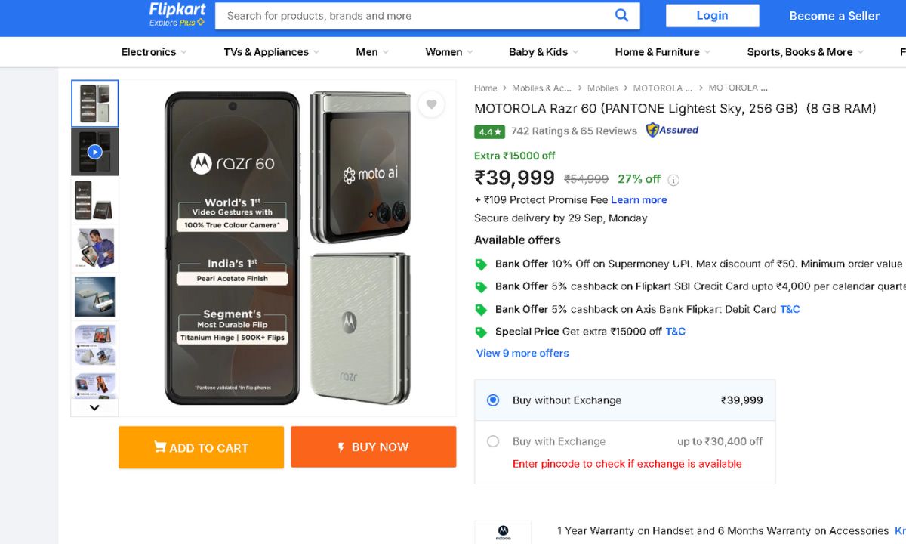The image size is (906, 544).
Task: Select Buy with Exchange option
Action: point(493,441)
